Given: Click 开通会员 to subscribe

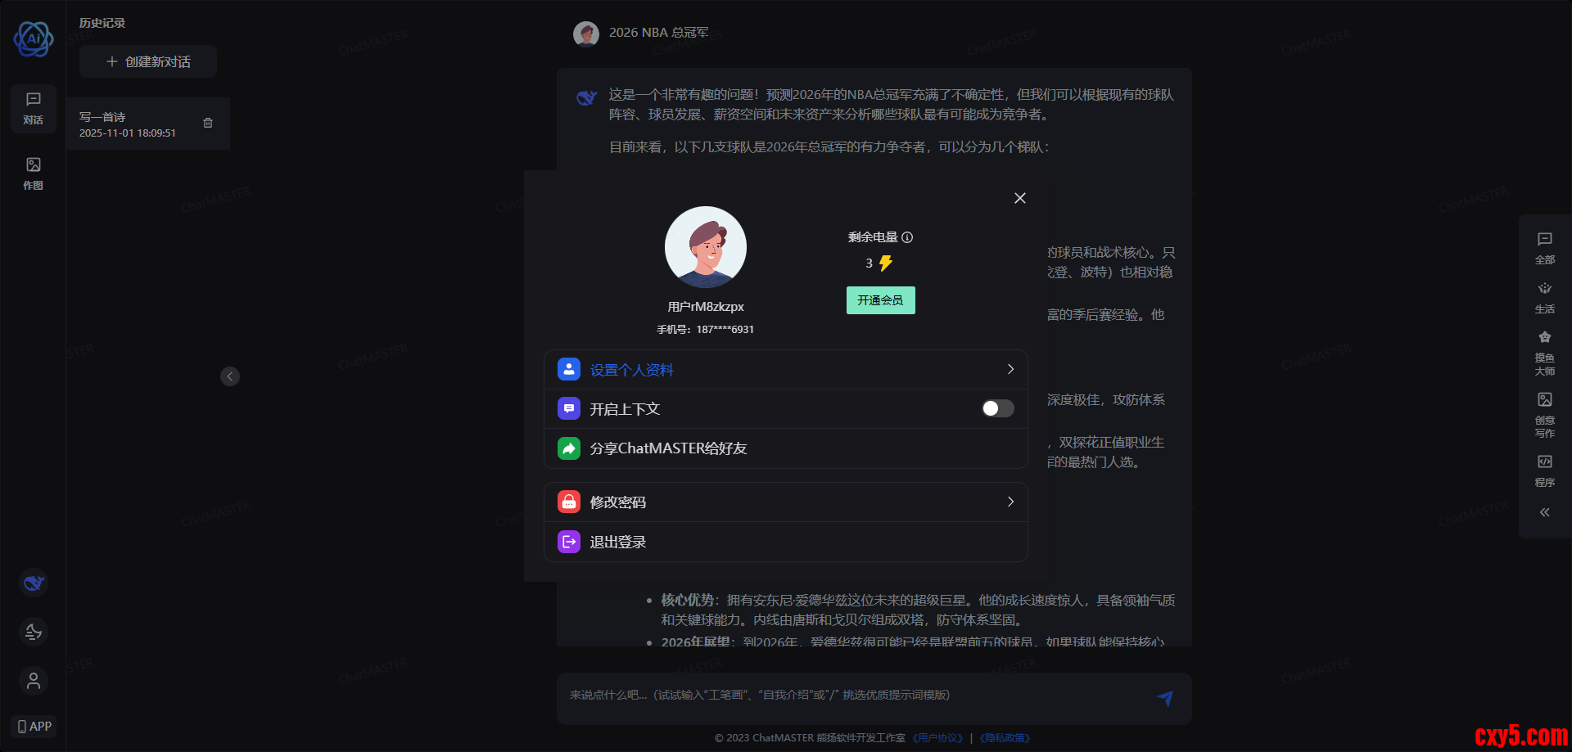Looking at the screenshot, I should tap(881, 300).
